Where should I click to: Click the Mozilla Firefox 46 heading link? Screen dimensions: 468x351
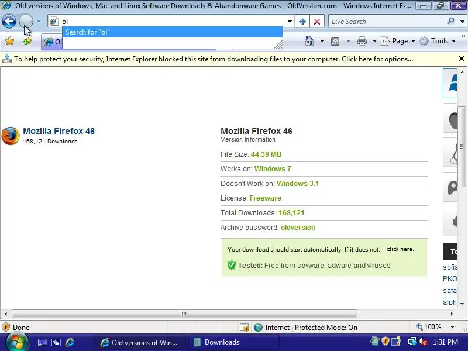pyautogui.click(x=59, y=131)
